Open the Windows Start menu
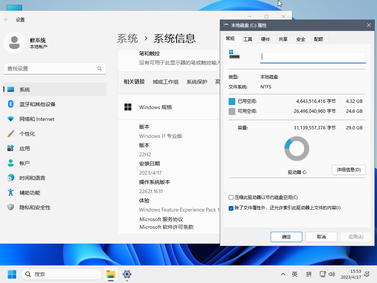Viewport: 377px width, 283px height. pyautogui.click(x=12, y=274)
